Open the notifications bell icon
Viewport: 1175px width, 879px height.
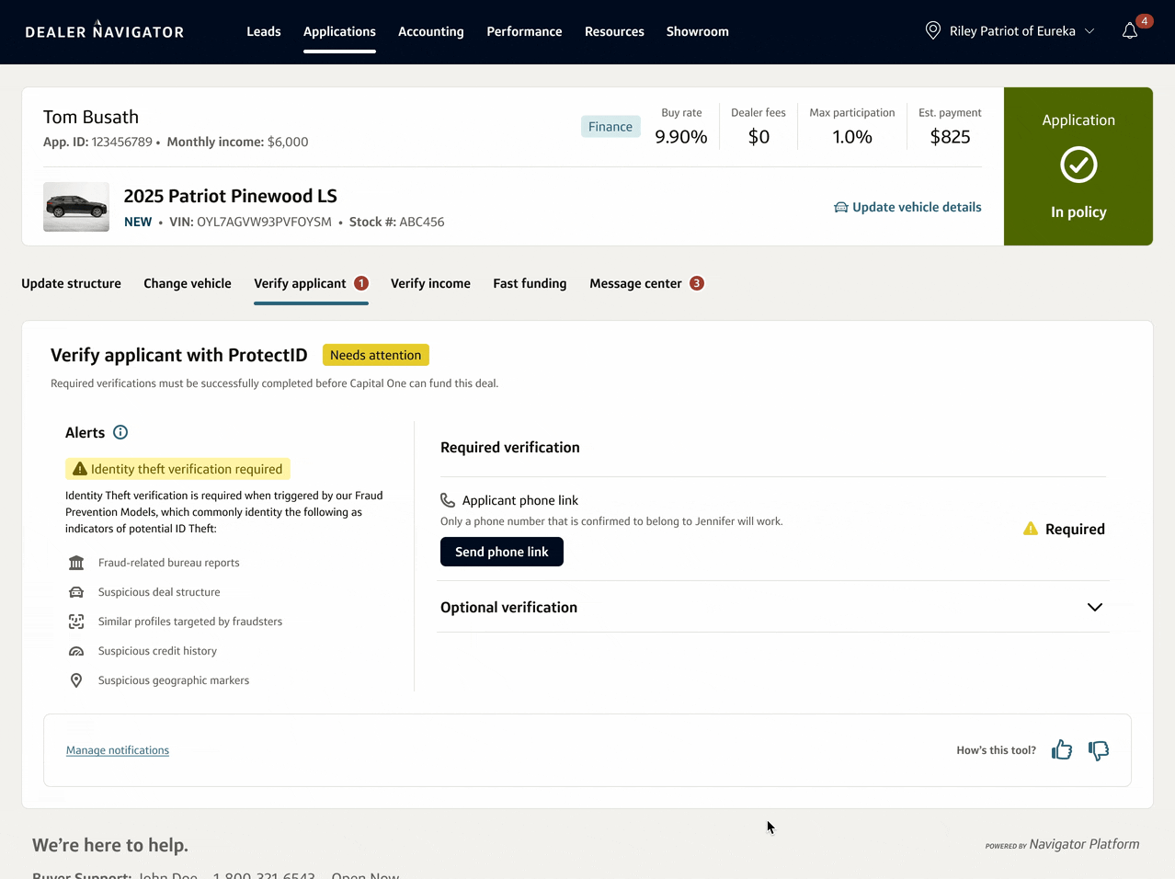pos(1130,31)
